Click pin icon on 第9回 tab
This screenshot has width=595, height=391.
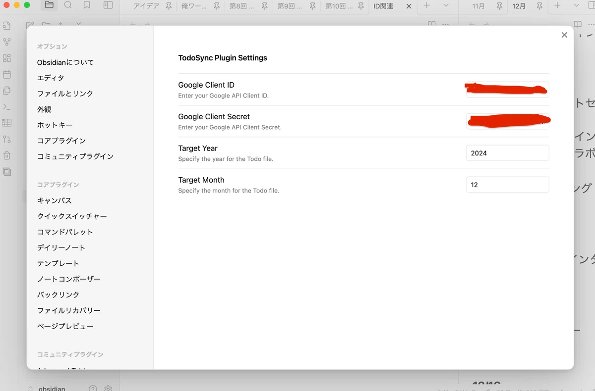pos(312,6)
